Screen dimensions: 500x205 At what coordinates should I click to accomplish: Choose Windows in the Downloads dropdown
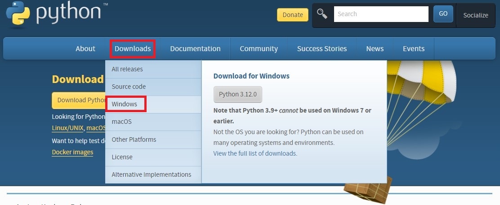[153, 104]
